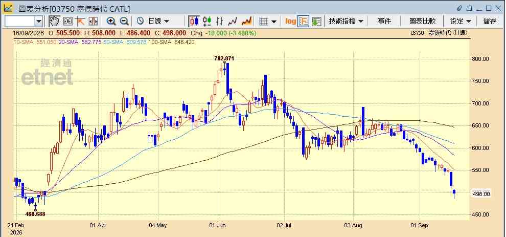Switch to area mountain chart type
Viewport: 506px width, 237px height.
point(246,21)
